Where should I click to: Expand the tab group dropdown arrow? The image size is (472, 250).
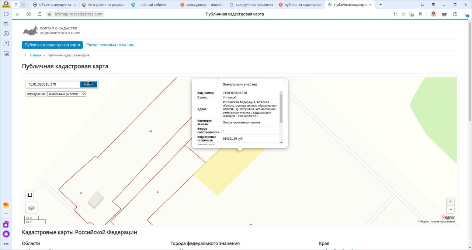[x=24, y=5]
